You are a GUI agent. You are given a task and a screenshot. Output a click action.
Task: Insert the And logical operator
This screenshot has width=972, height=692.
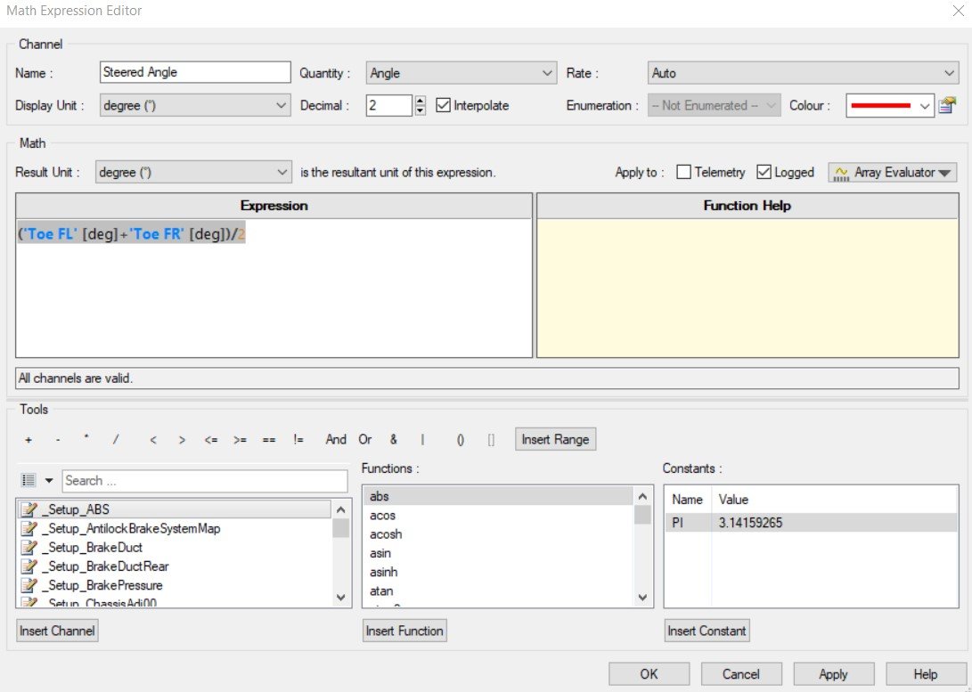point(336,440)
